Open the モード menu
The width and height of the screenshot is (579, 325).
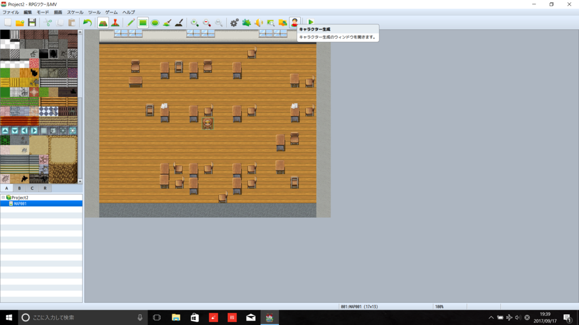(43, 12)
